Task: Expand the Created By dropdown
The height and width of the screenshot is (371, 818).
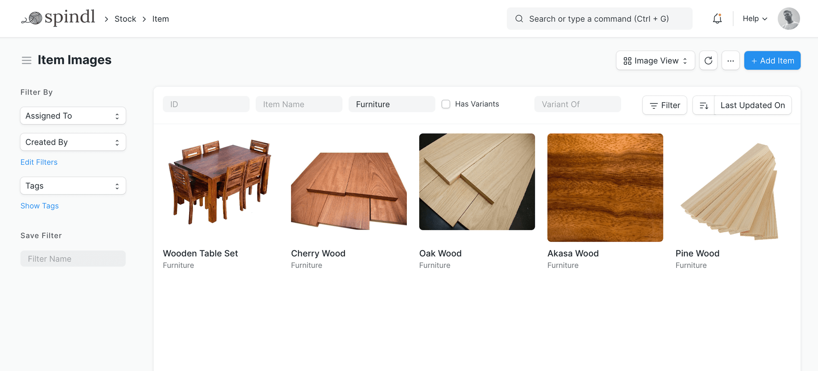Action: [x=73, y=142]
